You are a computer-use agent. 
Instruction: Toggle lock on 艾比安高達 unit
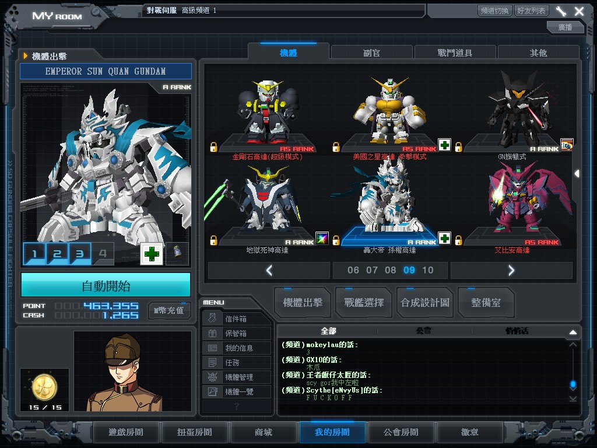click(x=458, y=240)
